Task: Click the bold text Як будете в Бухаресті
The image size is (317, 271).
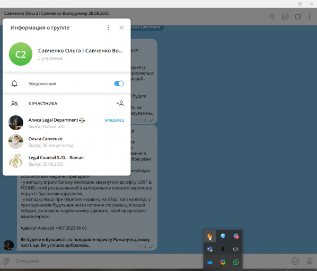Action: point(43,240)
